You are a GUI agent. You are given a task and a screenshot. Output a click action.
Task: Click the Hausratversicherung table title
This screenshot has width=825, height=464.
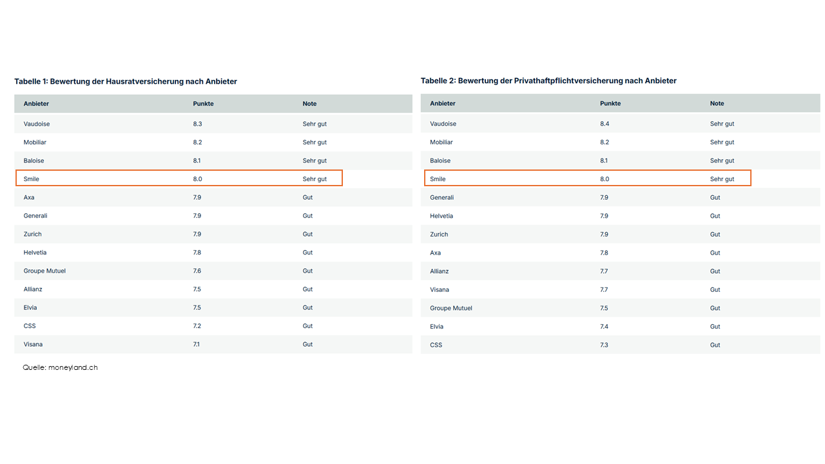(126, 82)
